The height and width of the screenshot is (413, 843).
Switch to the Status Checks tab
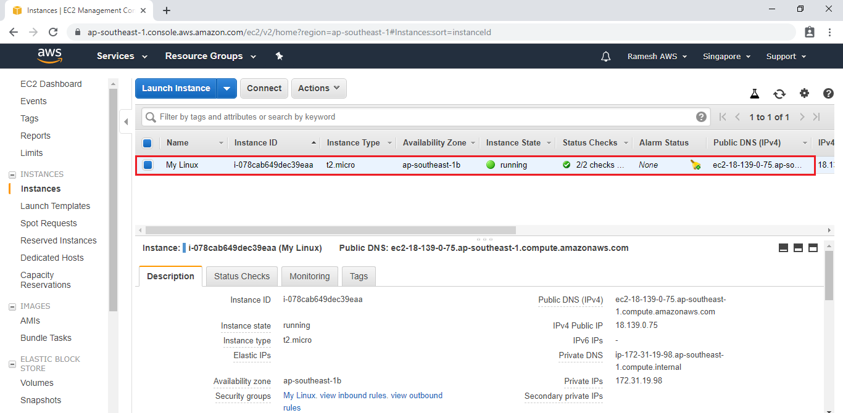(x=242, y=276)
